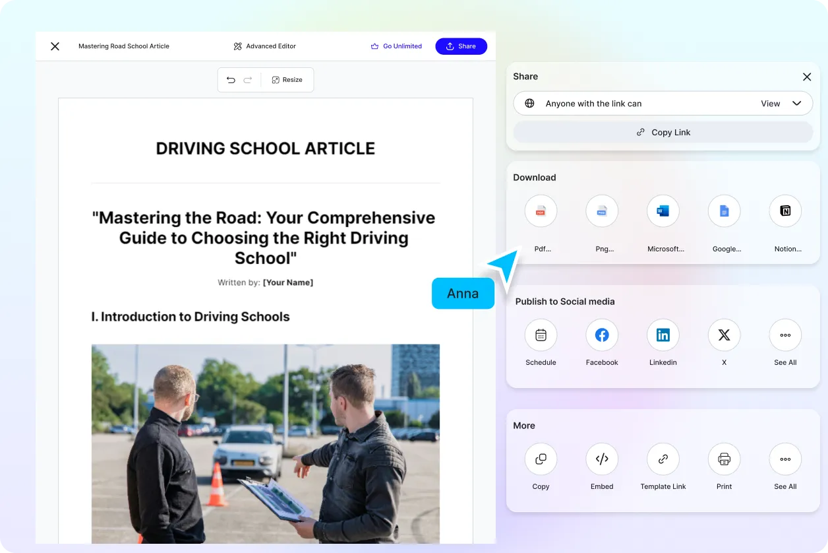Share the article on LinkedIn
This screenshot has width=828, height=553.
pos(663,335)
